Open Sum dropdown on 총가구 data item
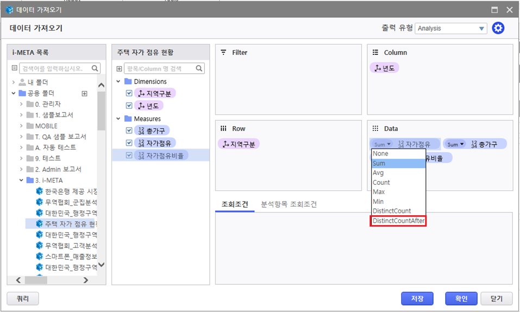 click(455, 144)
